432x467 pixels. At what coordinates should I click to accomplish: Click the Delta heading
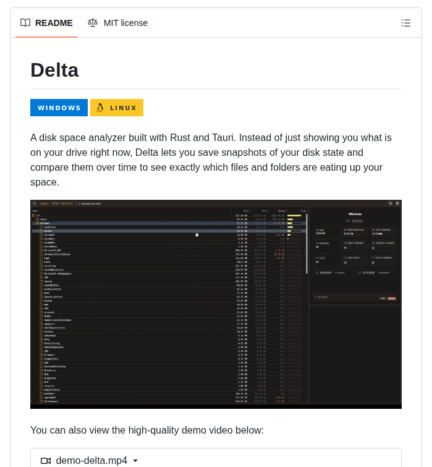pyautogui.click(x=54, y=71)
